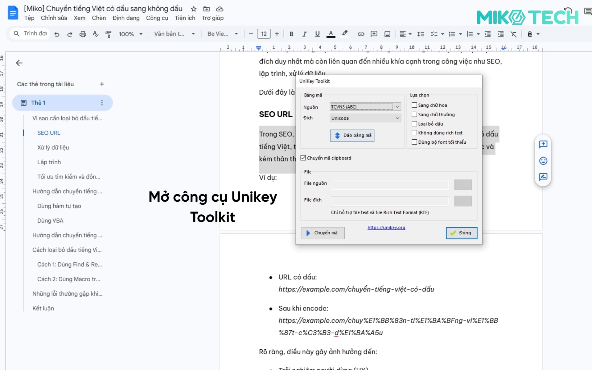Insert an image from toolbar
The height and width of the screenshot is (370, 592).
coord(387,34)
